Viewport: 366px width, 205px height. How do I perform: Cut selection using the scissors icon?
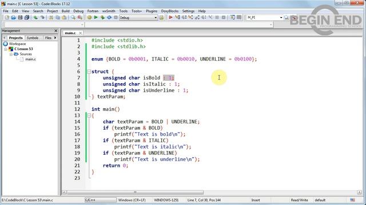click(51, 18)
